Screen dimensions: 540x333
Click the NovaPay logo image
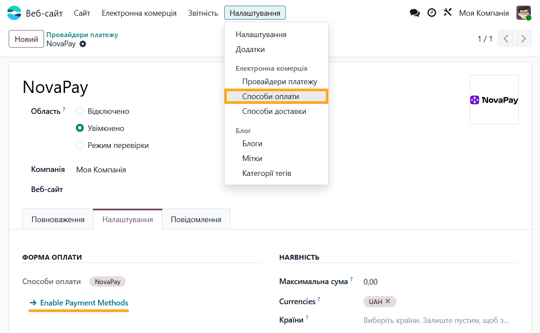pos(494,100)
